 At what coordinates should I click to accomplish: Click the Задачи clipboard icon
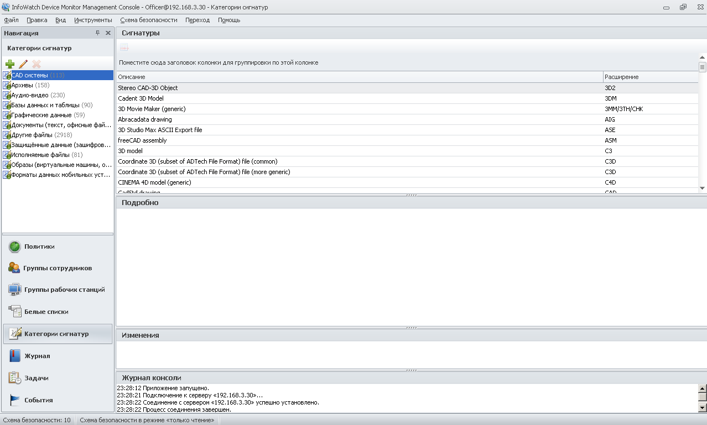click(x=15, y=378)
